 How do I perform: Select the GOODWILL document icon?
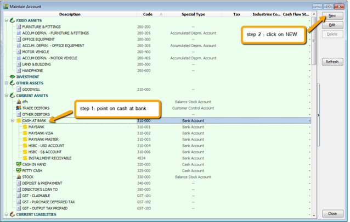click(19, 89)
